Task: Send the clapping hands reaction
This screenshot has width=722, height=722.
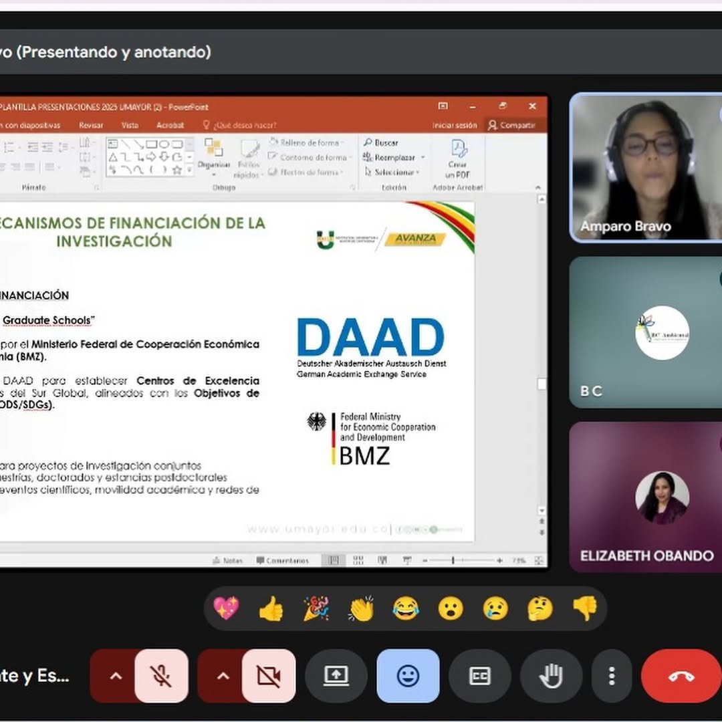Action: [x=361, y=608]
